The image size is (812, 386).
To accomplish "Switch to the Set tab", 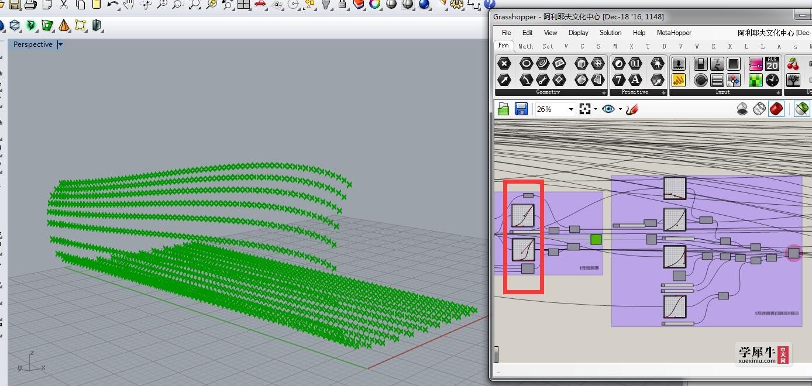I will pos(548,46).
